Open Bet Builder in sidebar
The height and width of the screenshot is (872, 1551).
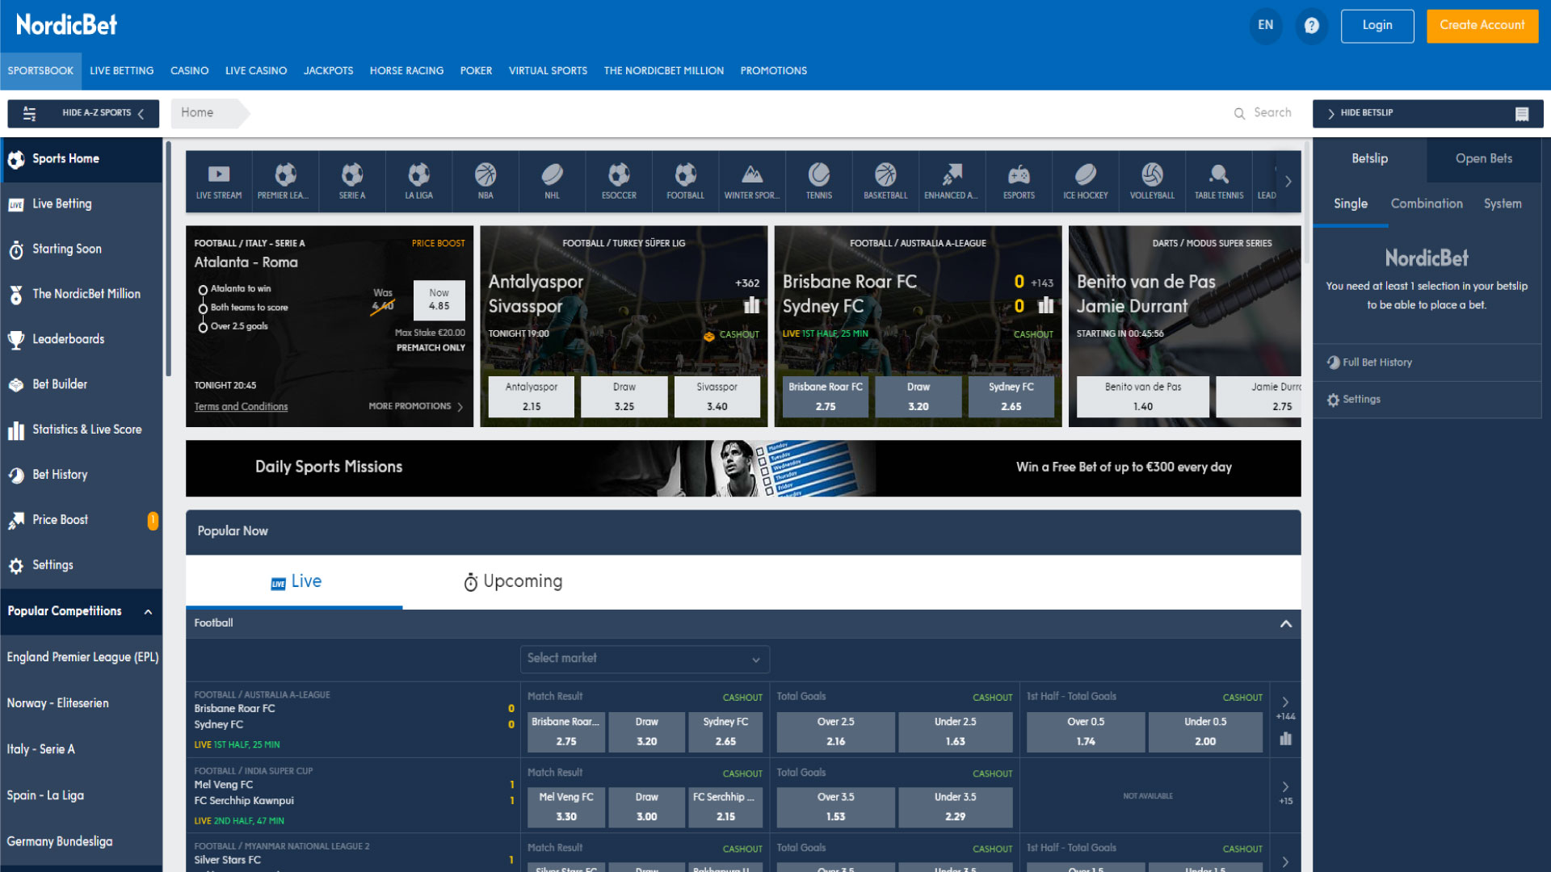tap(81, 385)
